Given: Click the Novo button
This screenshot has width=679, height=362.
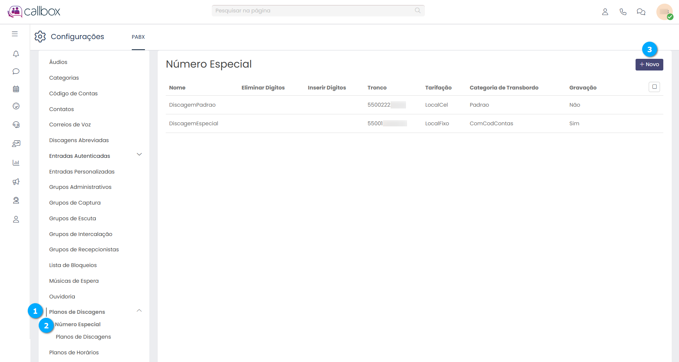Looking at the screenshot, I should pyautogui.click(x=649, y=64).
